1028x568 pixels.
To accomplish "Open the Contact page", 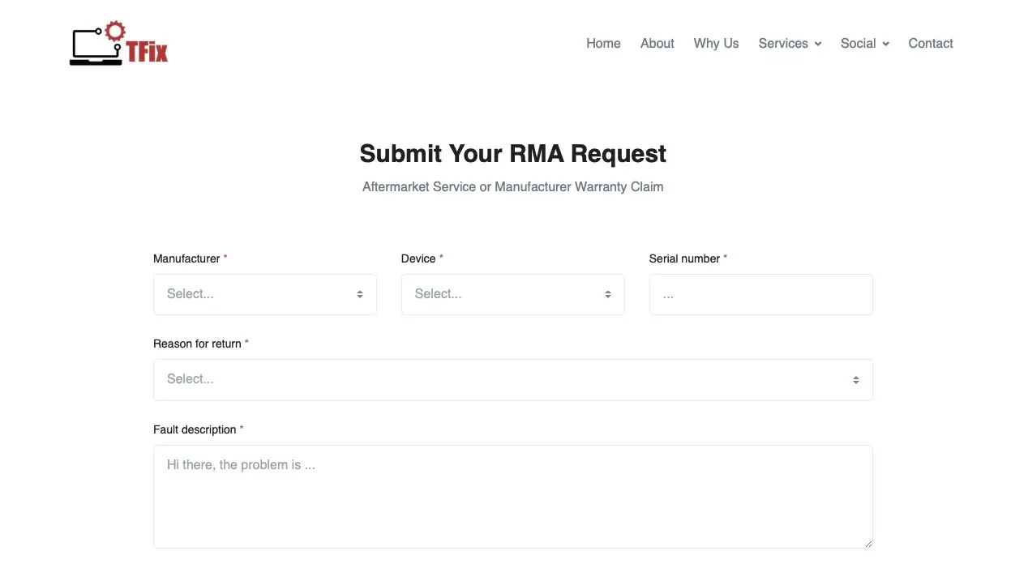I will (x=930, y=44).
